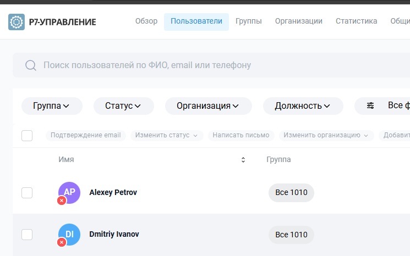410x256 pixels.
Task: Open the Должность filter dropdown
Action: coord(303,106)
